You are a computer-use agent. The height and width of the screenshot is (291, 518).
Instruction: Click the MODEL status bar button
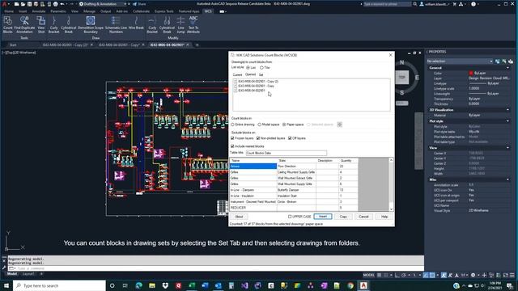(369, 275)
